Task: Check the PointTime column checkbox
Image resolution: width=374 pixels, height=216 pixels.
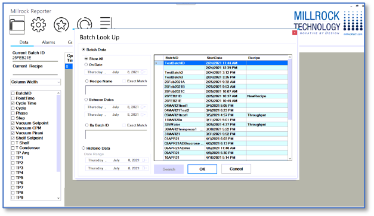Action: [x=13, y=98]
